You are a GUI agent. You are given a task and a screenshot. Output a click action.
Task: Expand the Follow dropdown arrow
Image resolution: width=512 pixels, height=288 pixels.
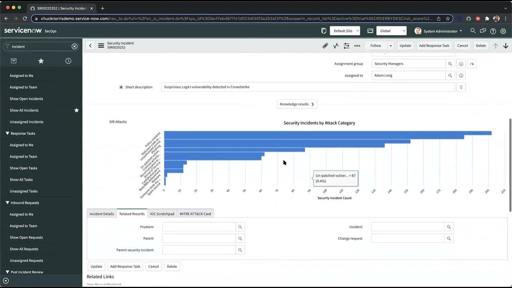390,46
